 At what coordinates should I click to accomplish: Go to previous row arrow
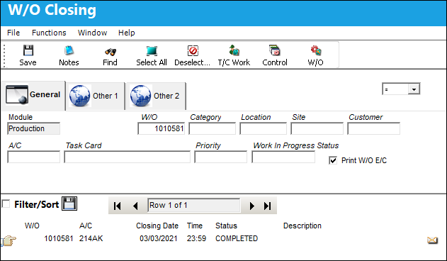[136, 206]
